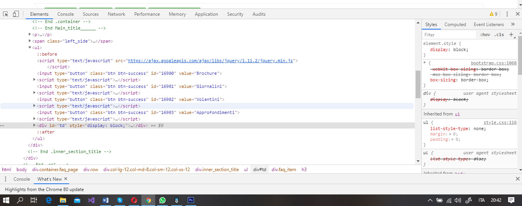Viewport: 522px width, 206px height.
Task: Select the Console tab in the bottom drawer
Action: click(22, 179)
